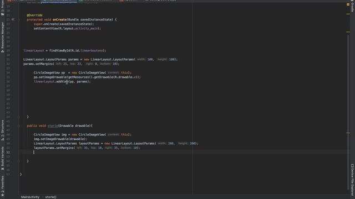This screenshot has width=355, height=199.
Task: Jump to the first warning stripe marker
Action: [x=348, y=14]
